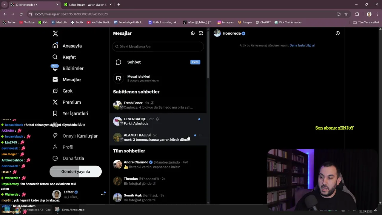Open Maçkolik bookmark
382x215 pixels.
59,22
